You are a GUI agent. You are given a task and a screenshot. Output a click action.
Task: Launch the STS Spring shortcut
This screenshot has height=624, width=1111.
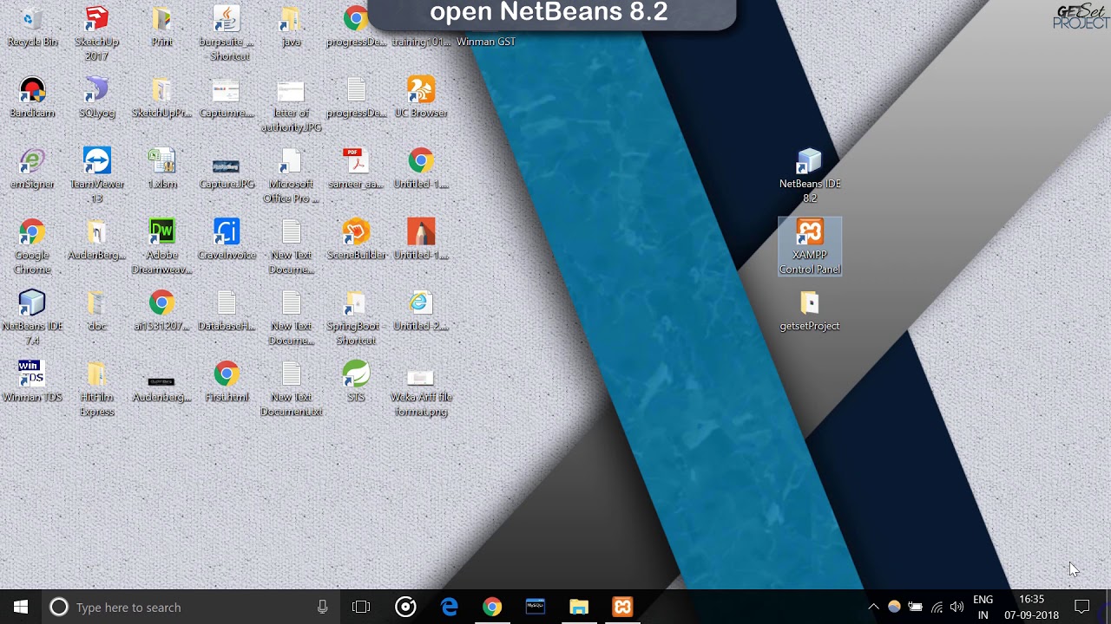(355, 381)
